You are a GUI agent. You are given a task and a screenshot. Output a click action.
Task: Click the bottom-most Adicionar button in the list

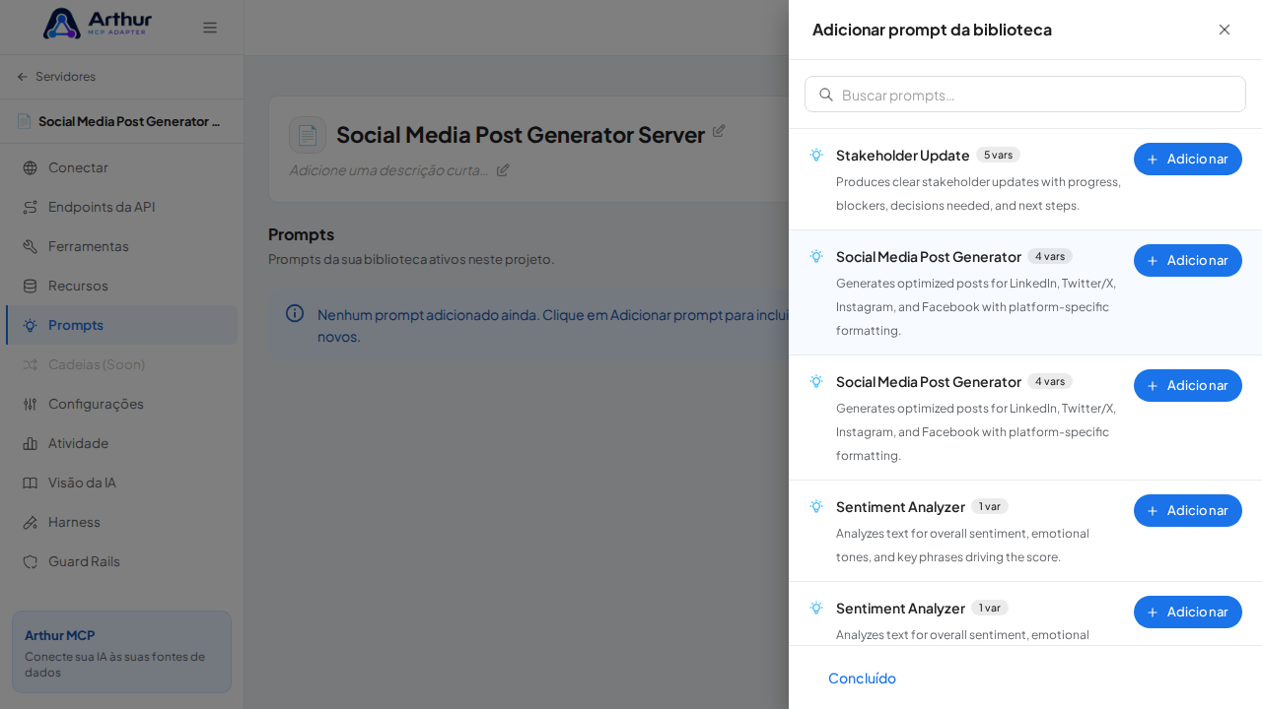(x=1188, y=612)
